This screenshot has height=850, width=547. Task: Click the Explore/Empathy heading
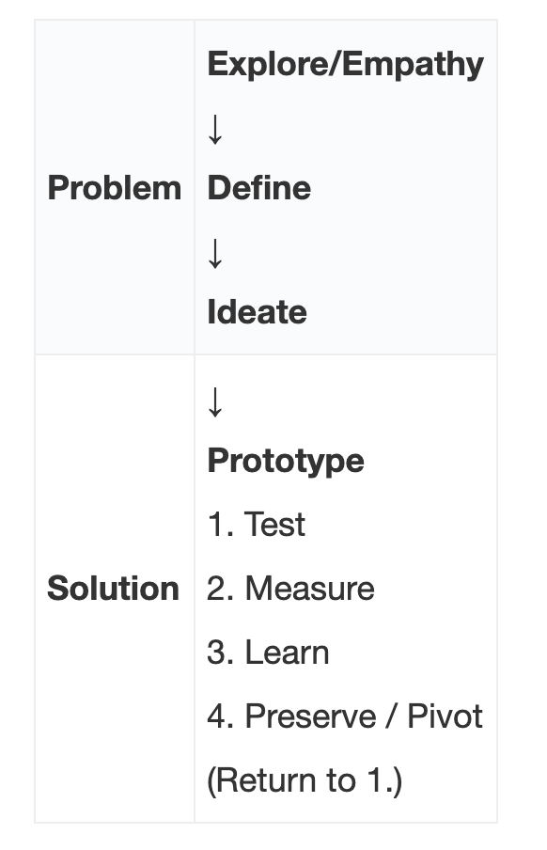point(345,65)
